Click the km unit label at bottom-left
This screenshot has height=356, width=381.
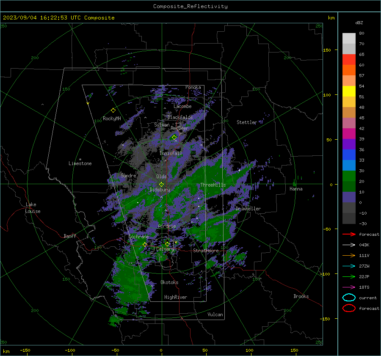point(6,351)
